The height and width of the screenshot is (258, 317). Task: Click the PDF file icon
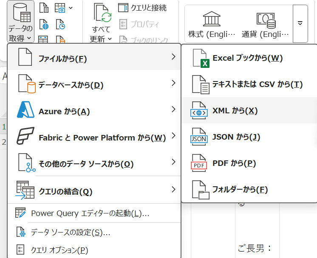click(199, 163)
